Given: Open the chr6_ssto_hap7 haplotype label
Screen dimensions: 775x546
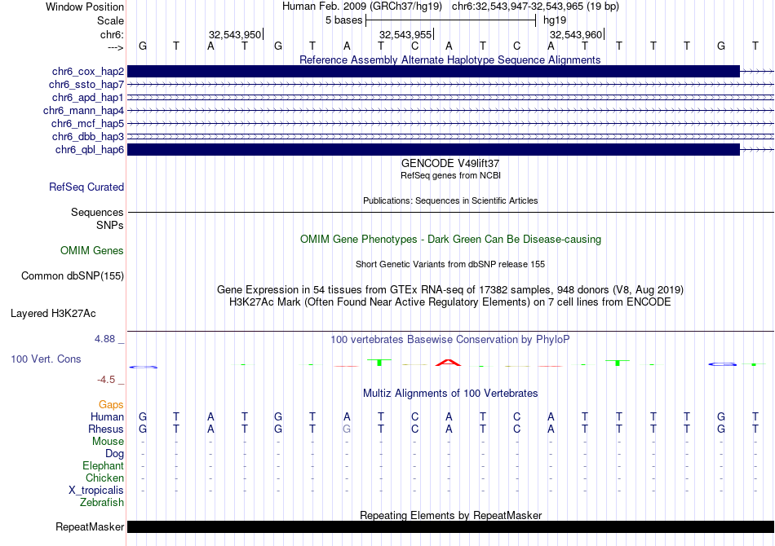Looking at the screenshot, I should point(86,85).
